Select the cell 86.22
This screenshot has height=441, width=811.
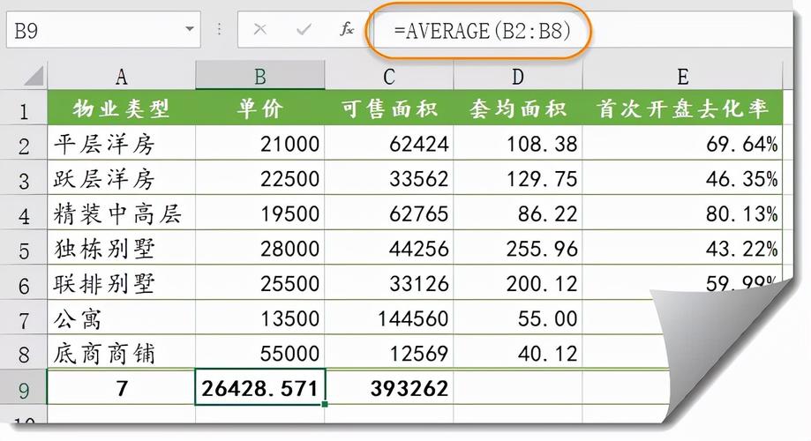click(x=518, y=213)
